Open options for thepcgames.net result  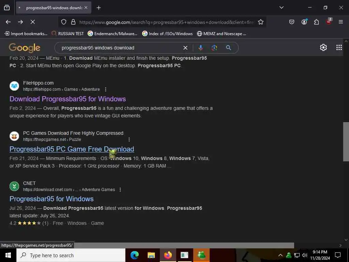[129, 140]
